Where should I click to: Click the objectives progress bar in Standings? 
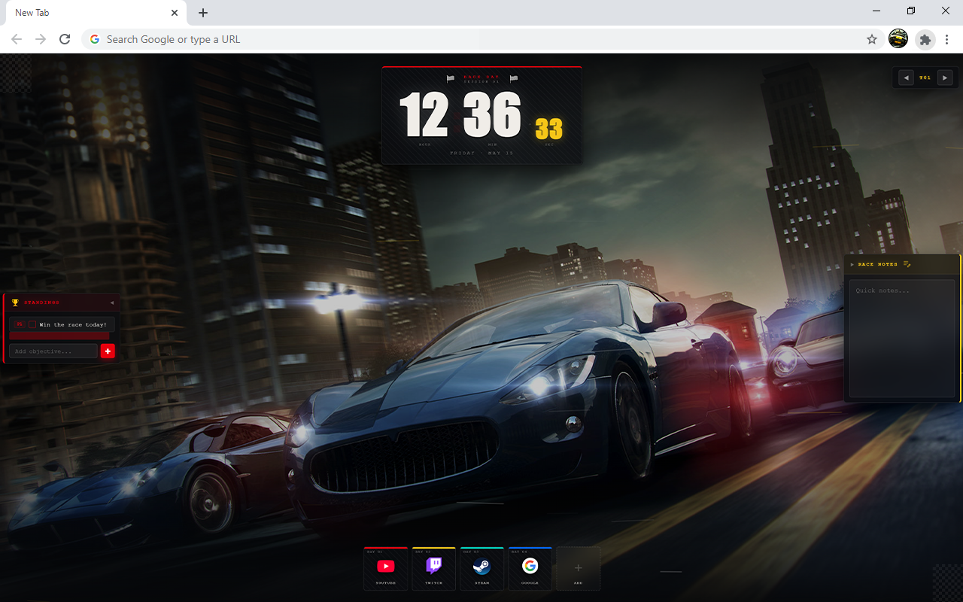click(x=59, y=336)
